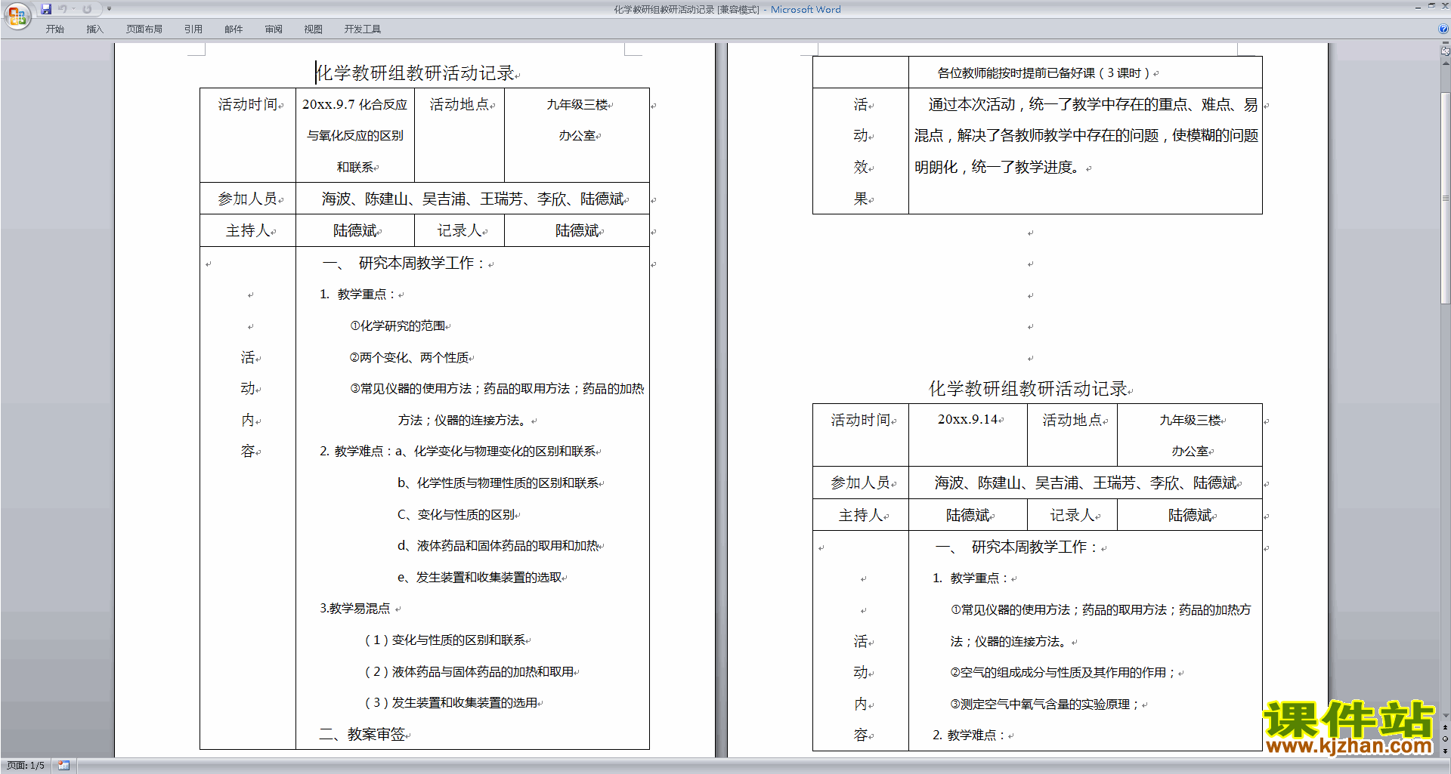Click the line e、发生装置和收集装置的选取

pos(480,577)
